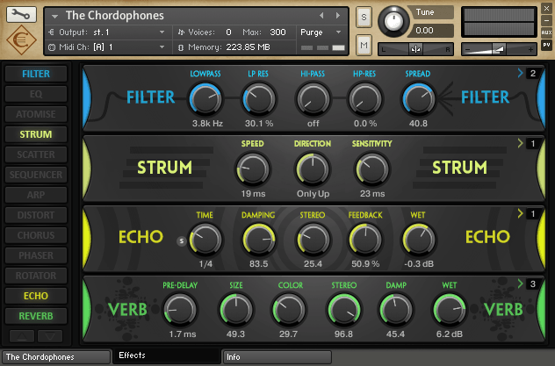Expand the filter preset arrow
555x366 pixels.
tap(520, 73)
